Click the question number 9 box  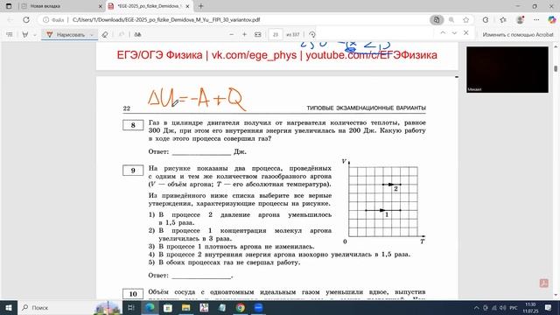(x=133, y=171)
